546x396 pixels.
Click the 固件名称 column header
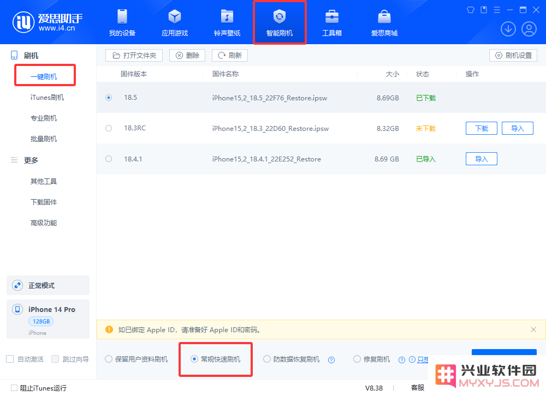(x=225, y=74)
